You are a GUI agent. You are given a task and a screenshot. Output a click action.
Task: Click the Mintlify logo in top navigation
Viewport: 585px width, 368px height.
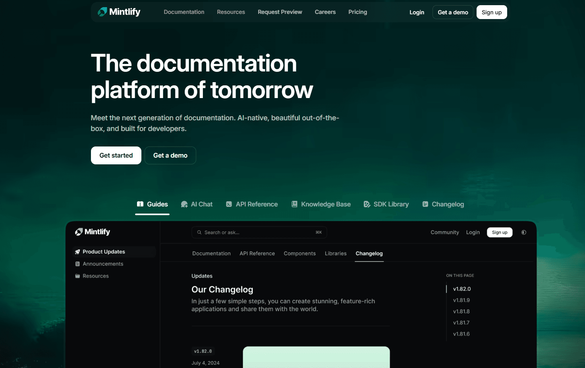click(119, 12)
